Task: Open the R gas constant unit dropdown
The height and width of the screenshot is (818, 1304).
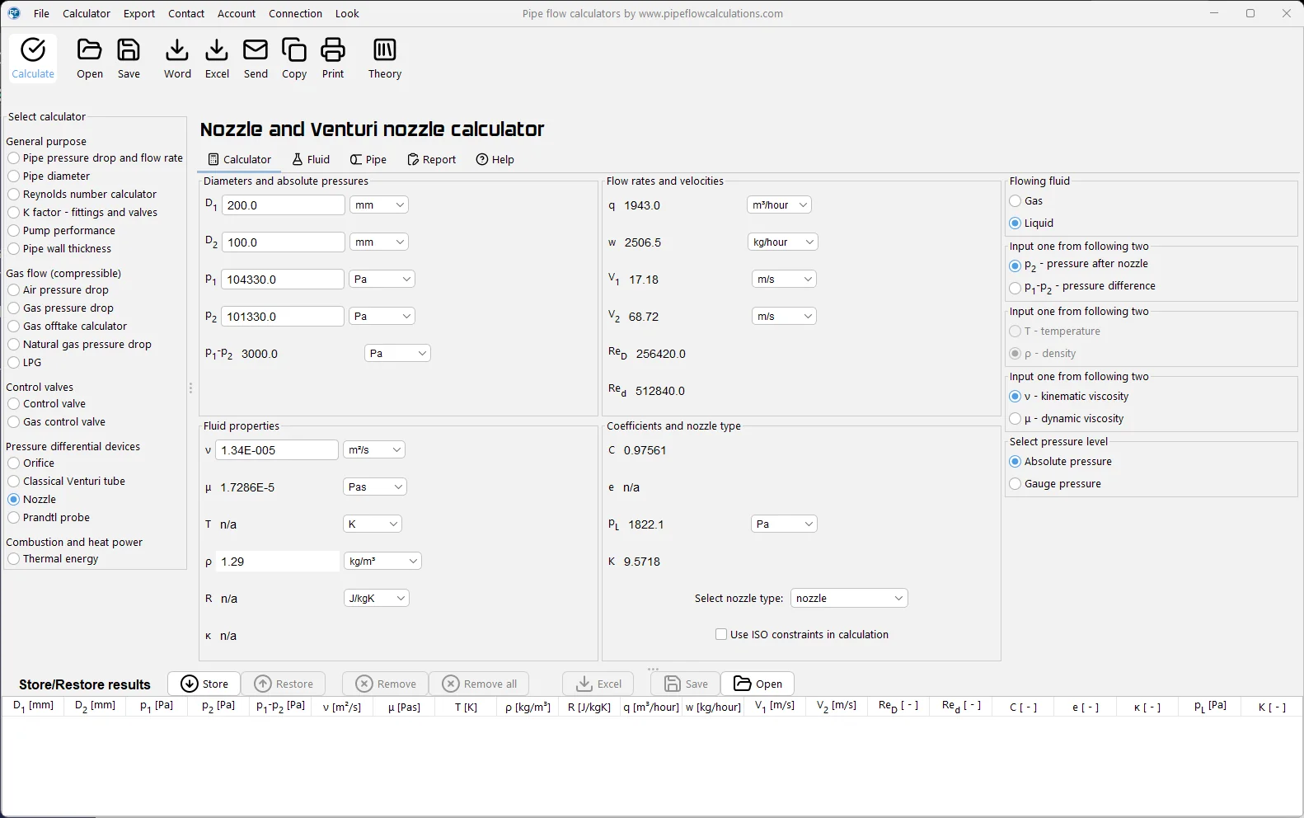Action: click(376, 598)
